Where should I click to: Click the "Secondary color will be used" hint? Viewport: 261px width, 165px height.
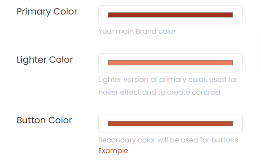(x=168, y=140)
